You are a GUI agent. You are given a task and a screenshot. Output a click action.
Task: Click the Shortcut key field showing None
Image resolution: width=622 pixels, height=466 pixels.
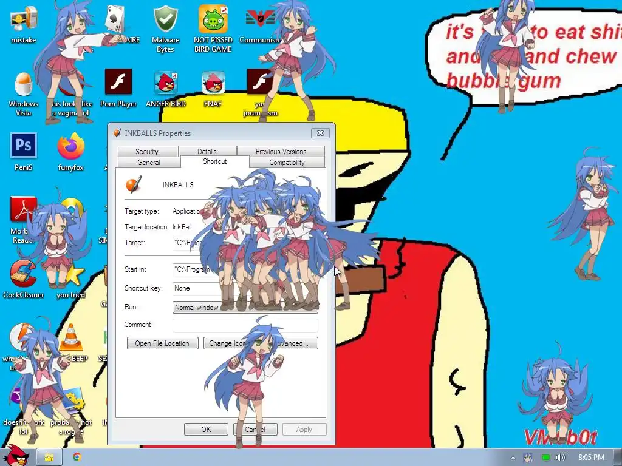tap(245, 288)
